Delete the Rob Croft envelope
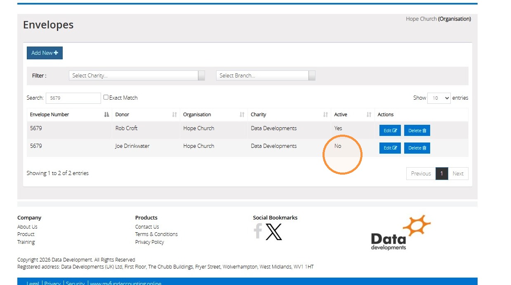The width and height of the screenshot is (511, 285). (417, 131)
